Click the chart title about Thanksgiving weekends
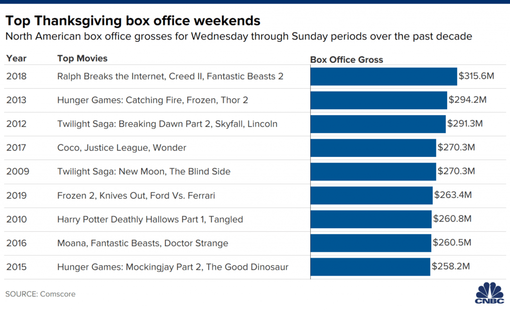This screenshot has height=310, width=510. click(x=132, y=21)
